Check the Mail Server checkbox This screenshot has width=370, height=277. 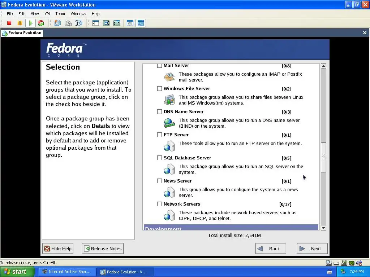click(159, 66)
